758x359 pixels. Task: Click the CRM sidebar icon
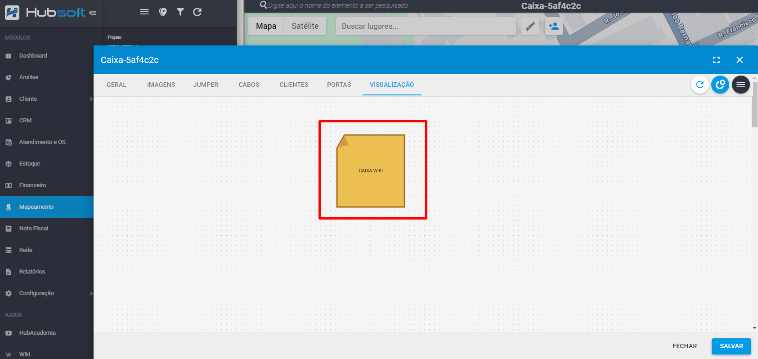[9, 121]
